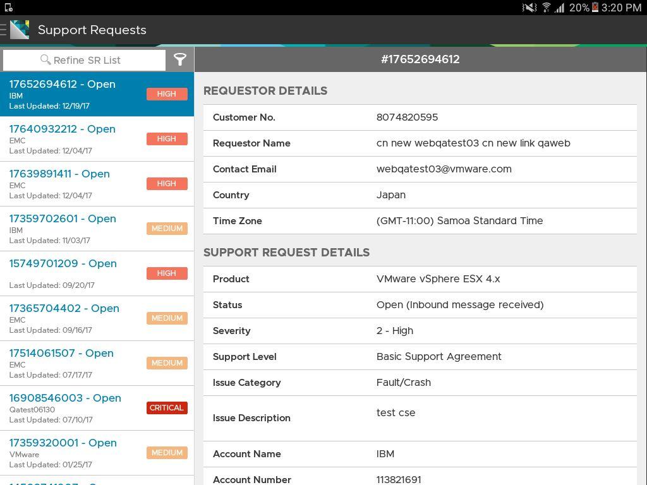Open the notification icon in status bar
Viewport: 647px width, 485px height.
pyautogui.click(x=9, y=8)
